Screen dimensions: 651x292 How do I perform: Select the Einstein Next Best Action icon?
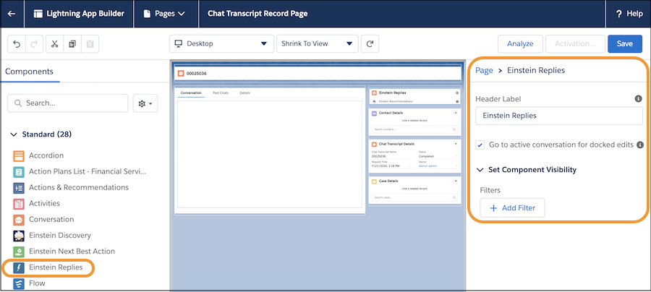19,252
